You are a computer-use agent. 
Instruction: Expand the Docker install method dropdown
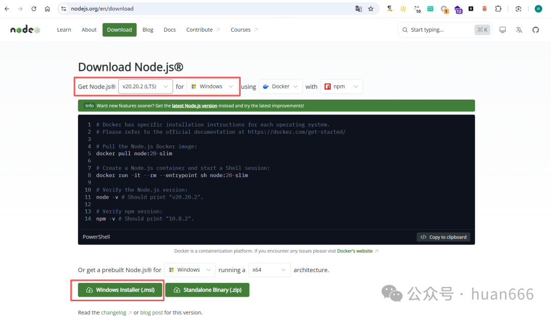[281, 86]
